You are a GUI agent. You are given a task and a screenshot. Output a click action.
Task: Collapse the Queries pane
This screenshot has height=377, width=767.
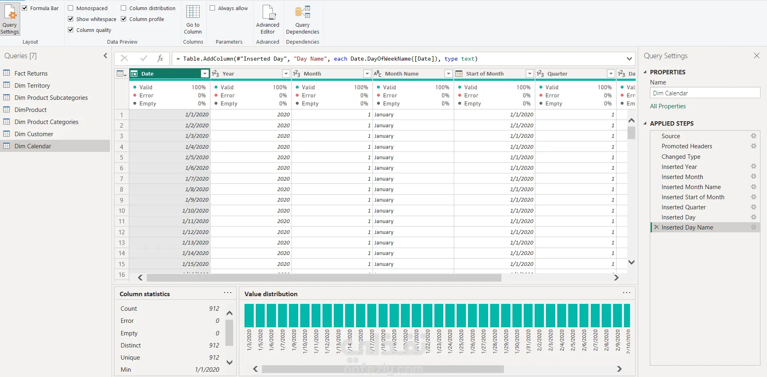coord(105,56)
